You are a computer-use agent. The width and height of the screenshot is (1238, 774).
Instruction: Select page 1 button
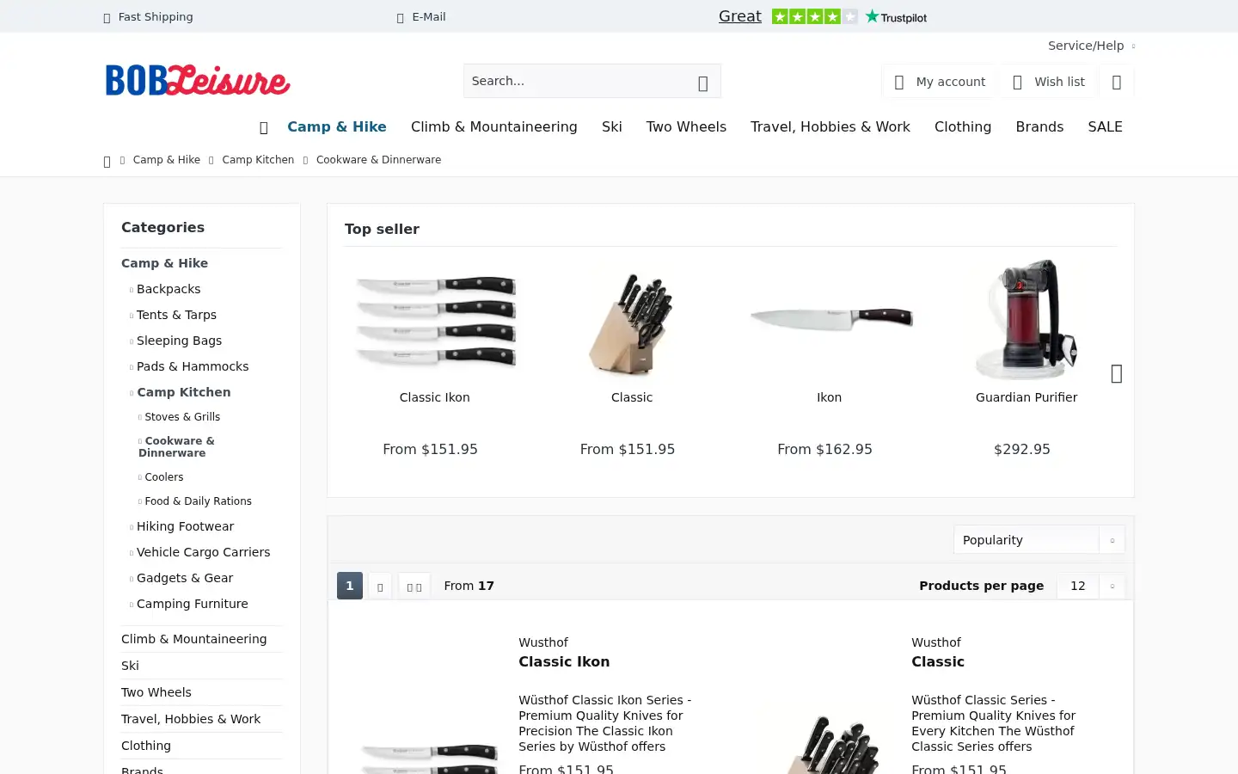click(x=349, y=586)
